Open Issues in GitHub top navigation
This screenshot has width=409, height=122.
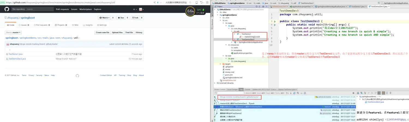(x=74, y=9)
